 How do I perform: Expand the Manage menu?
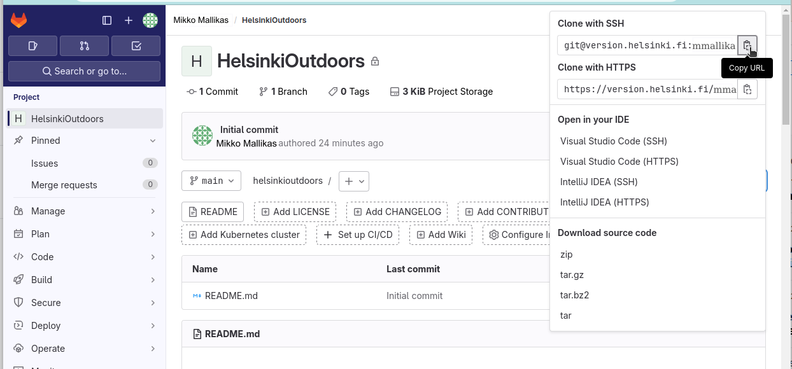coord(85,211)
